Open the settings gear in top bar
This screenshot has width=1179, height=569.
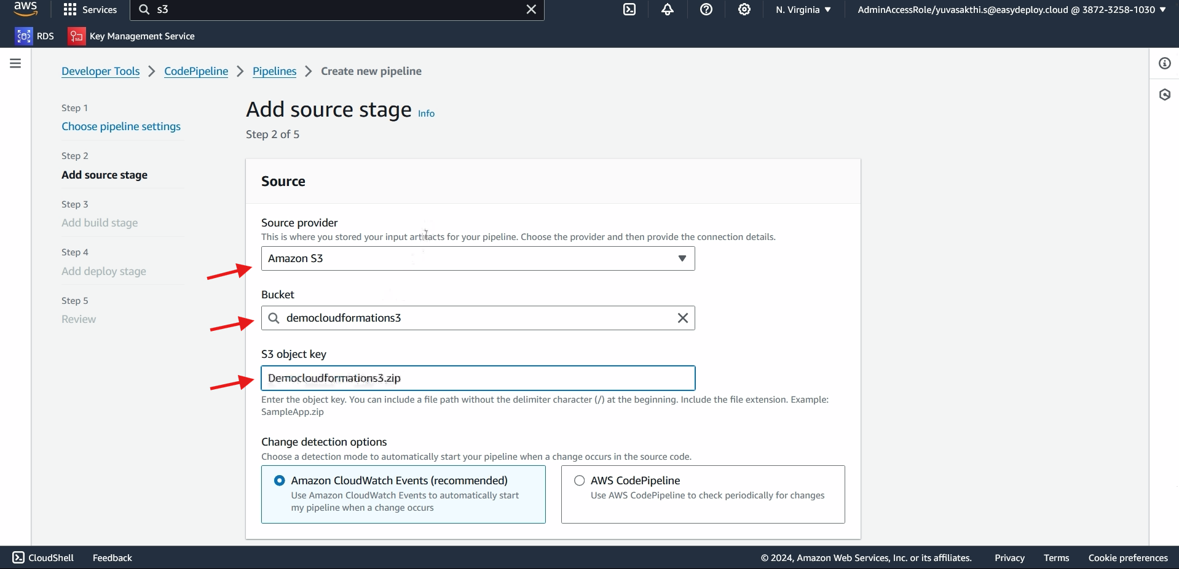(x=744, y=10)
